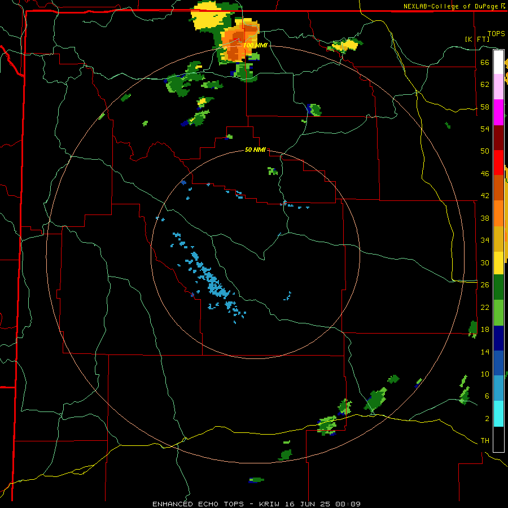Click the "NEXLAB-College of DuPage" credit text
The height and width of the screenshot is (508, 508).
(450, 6)
